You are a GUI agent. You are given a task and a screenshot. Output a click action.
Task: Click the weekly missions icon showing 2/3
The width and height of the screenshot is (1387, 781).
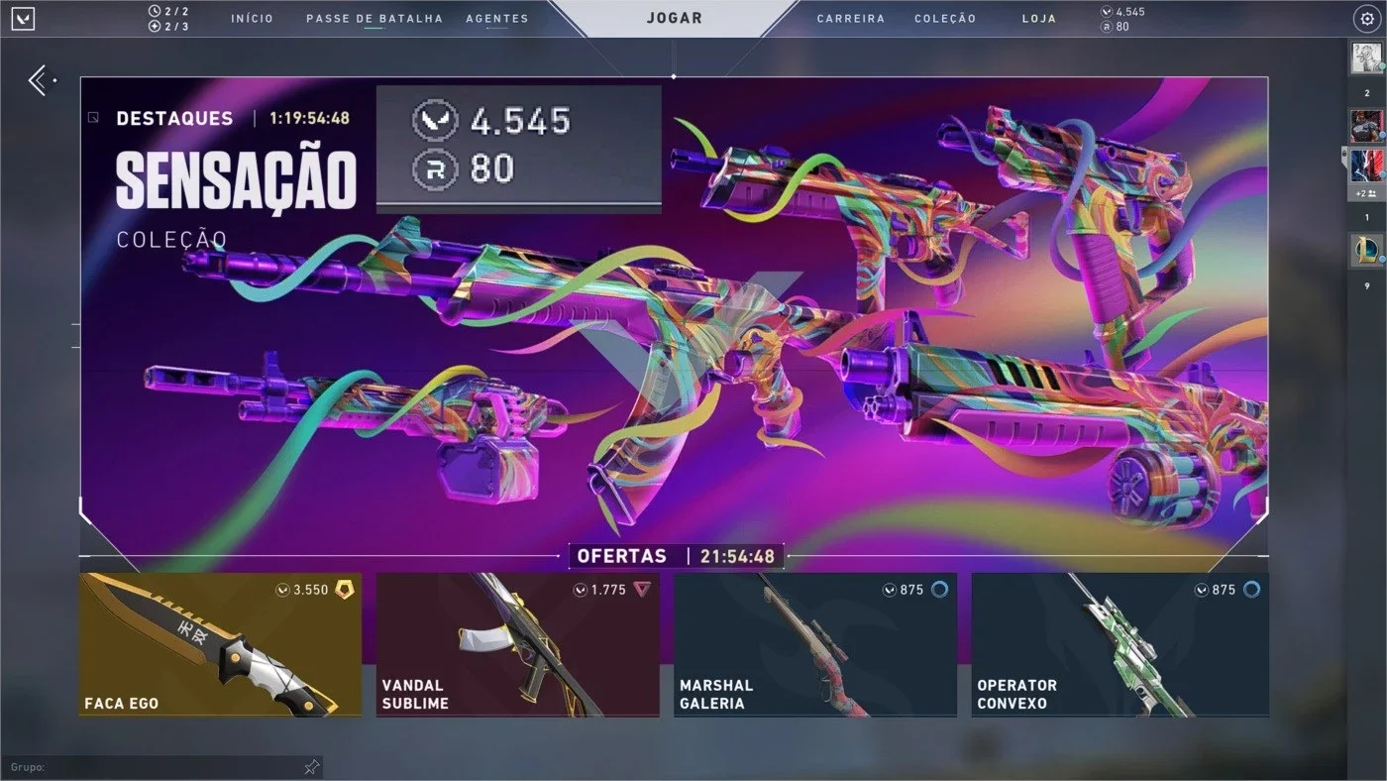click(154, 26)
